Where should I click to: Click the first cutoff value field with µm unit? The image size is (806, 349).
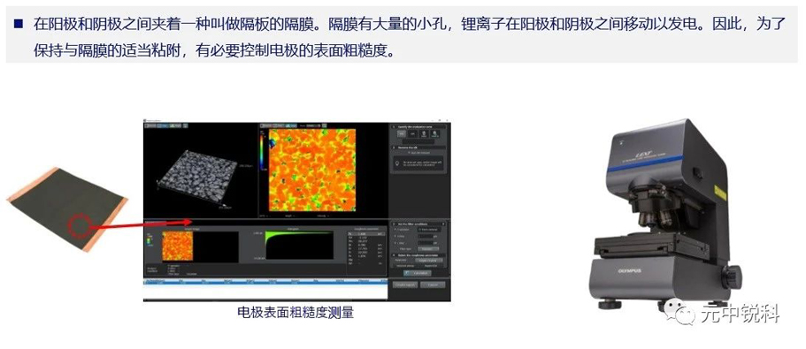425,236
